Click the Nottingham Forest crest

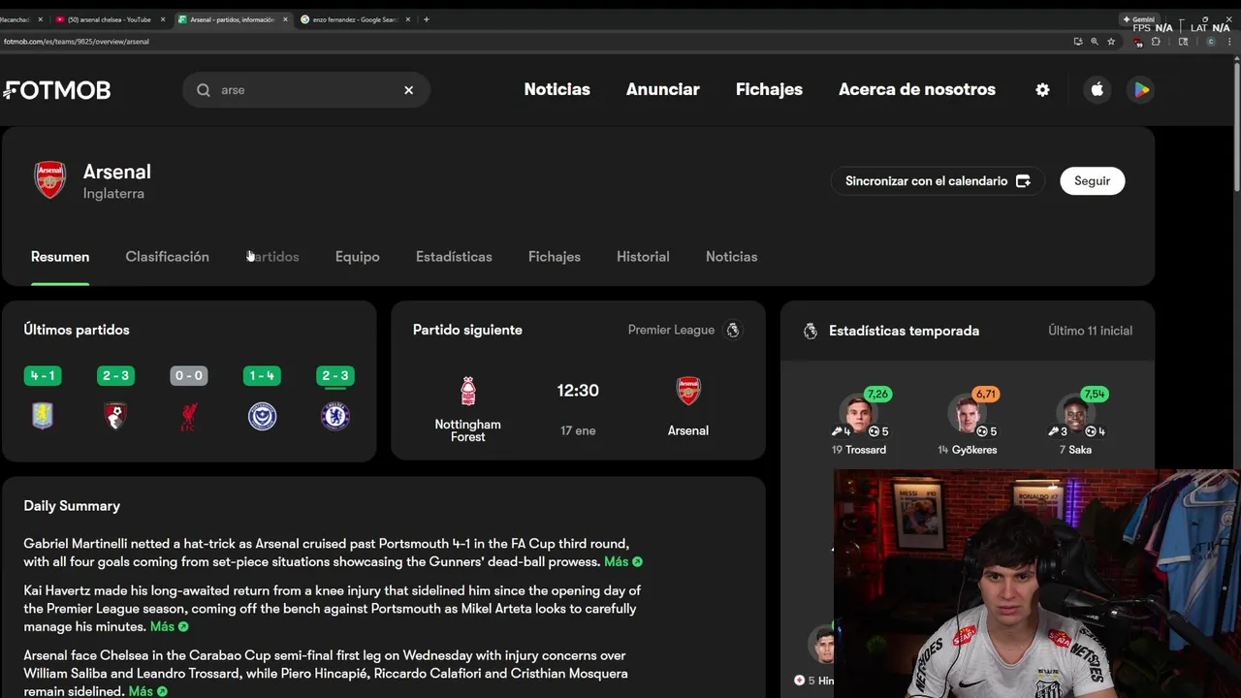[x=467, y=391]
